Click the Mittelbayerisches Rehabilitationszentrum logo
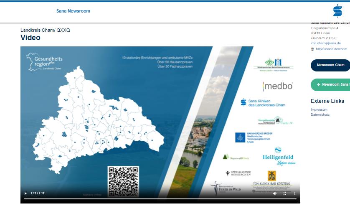350x206 pixels. tap(274, 65)
